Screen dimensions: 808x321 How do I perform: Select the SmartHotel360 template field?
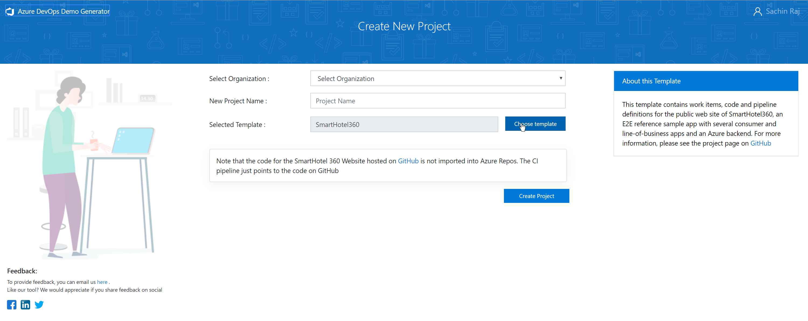(x=403, y=124)
